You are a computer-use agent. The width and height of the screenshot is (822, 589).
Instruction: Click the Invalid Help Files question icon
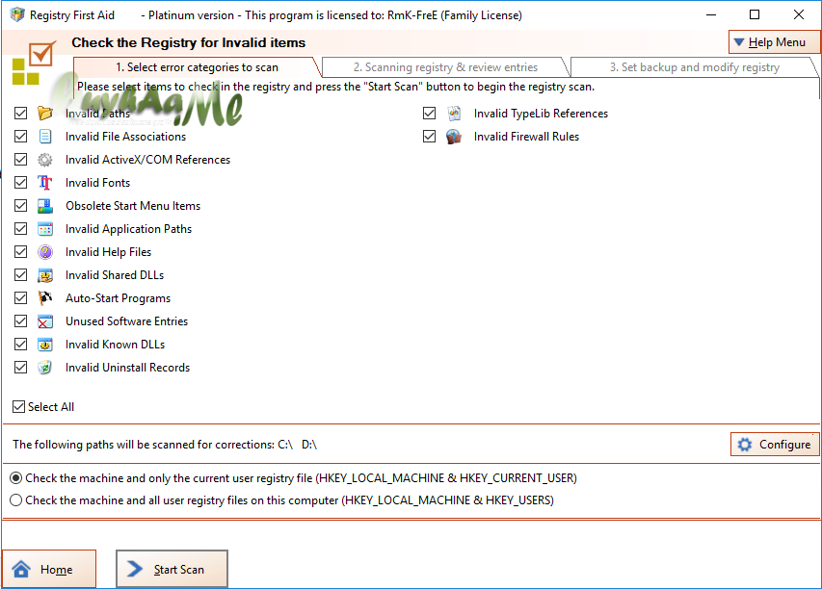[45, 252]
